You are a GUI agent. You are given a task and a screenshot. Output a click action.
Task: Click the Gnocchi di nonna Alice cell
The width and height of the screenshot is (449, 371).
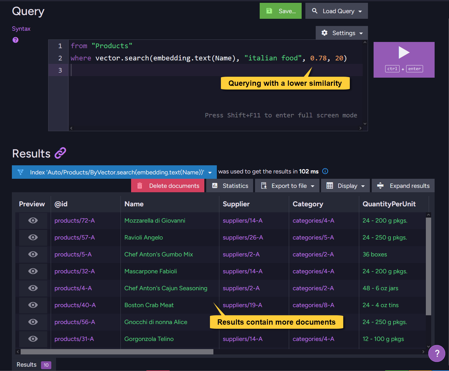tap(156, 322)
